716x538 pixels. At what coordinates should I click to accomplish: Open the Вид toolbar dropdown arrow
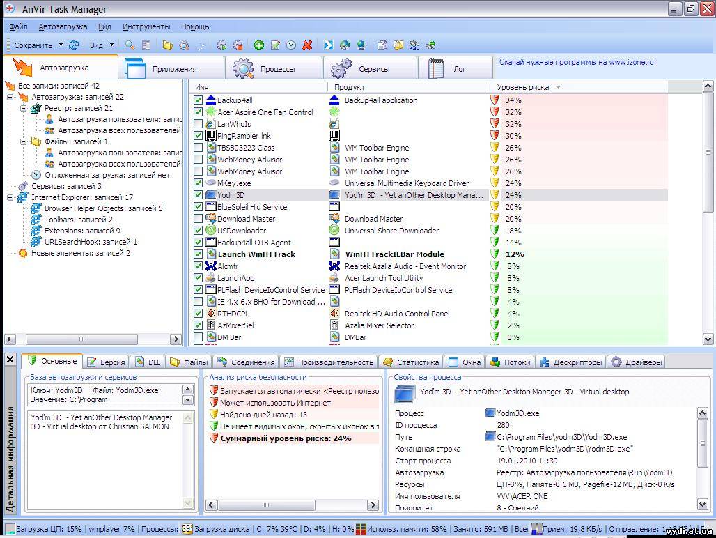click(x=112, y=45)
